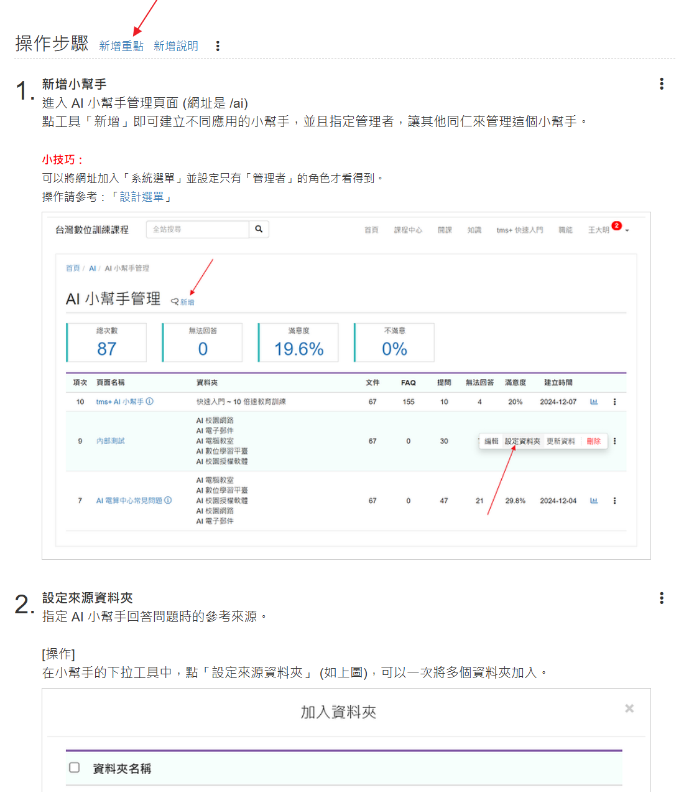Click the 新增重點 link
689x792 pixels.
click(x=121, y=46)
